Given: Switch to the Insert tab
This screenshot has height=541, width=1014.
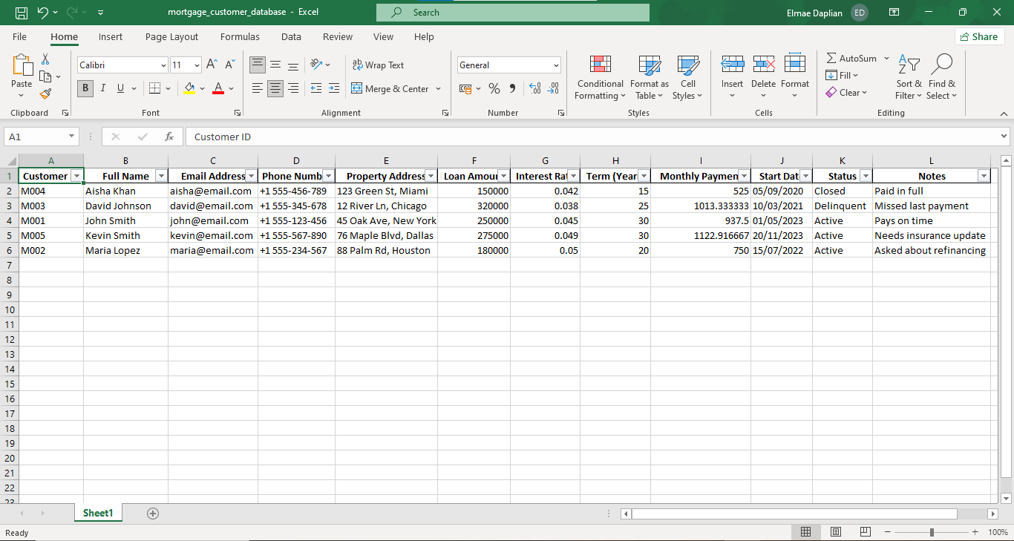Looking at the screenshot, I should coord(111,36).
